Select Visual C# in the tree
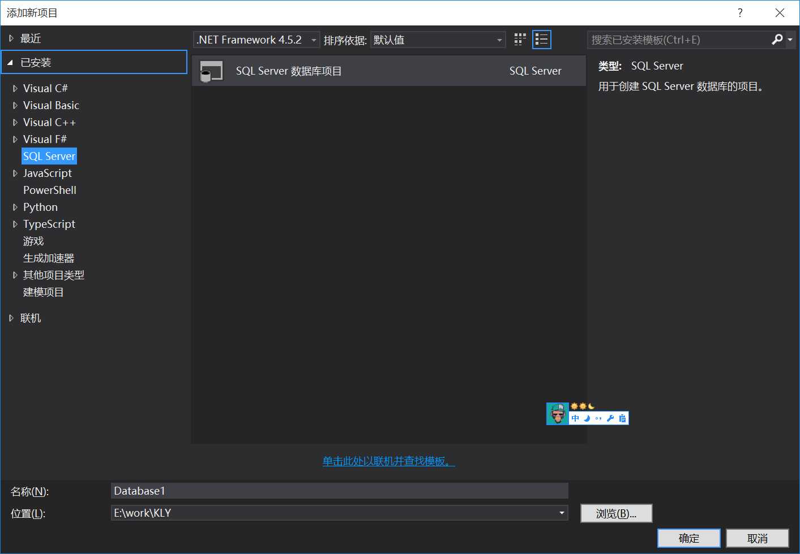 45,88
